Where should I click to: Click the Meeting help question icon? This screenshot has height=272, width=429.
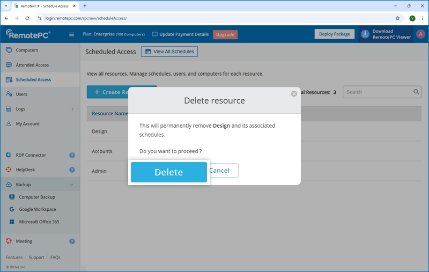pyautogui.click(x=72, y=241)
